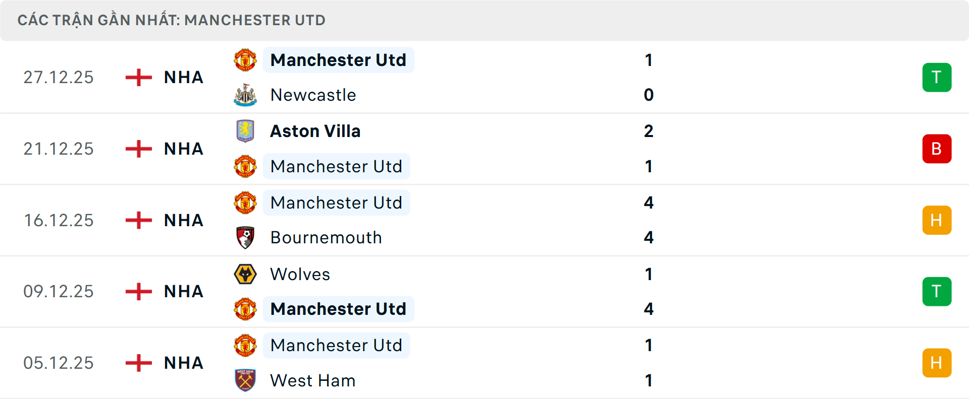Click the Newcastle club crest icon
The width and height of the screenshot is (969, 399).
click(x=245, y=95)
